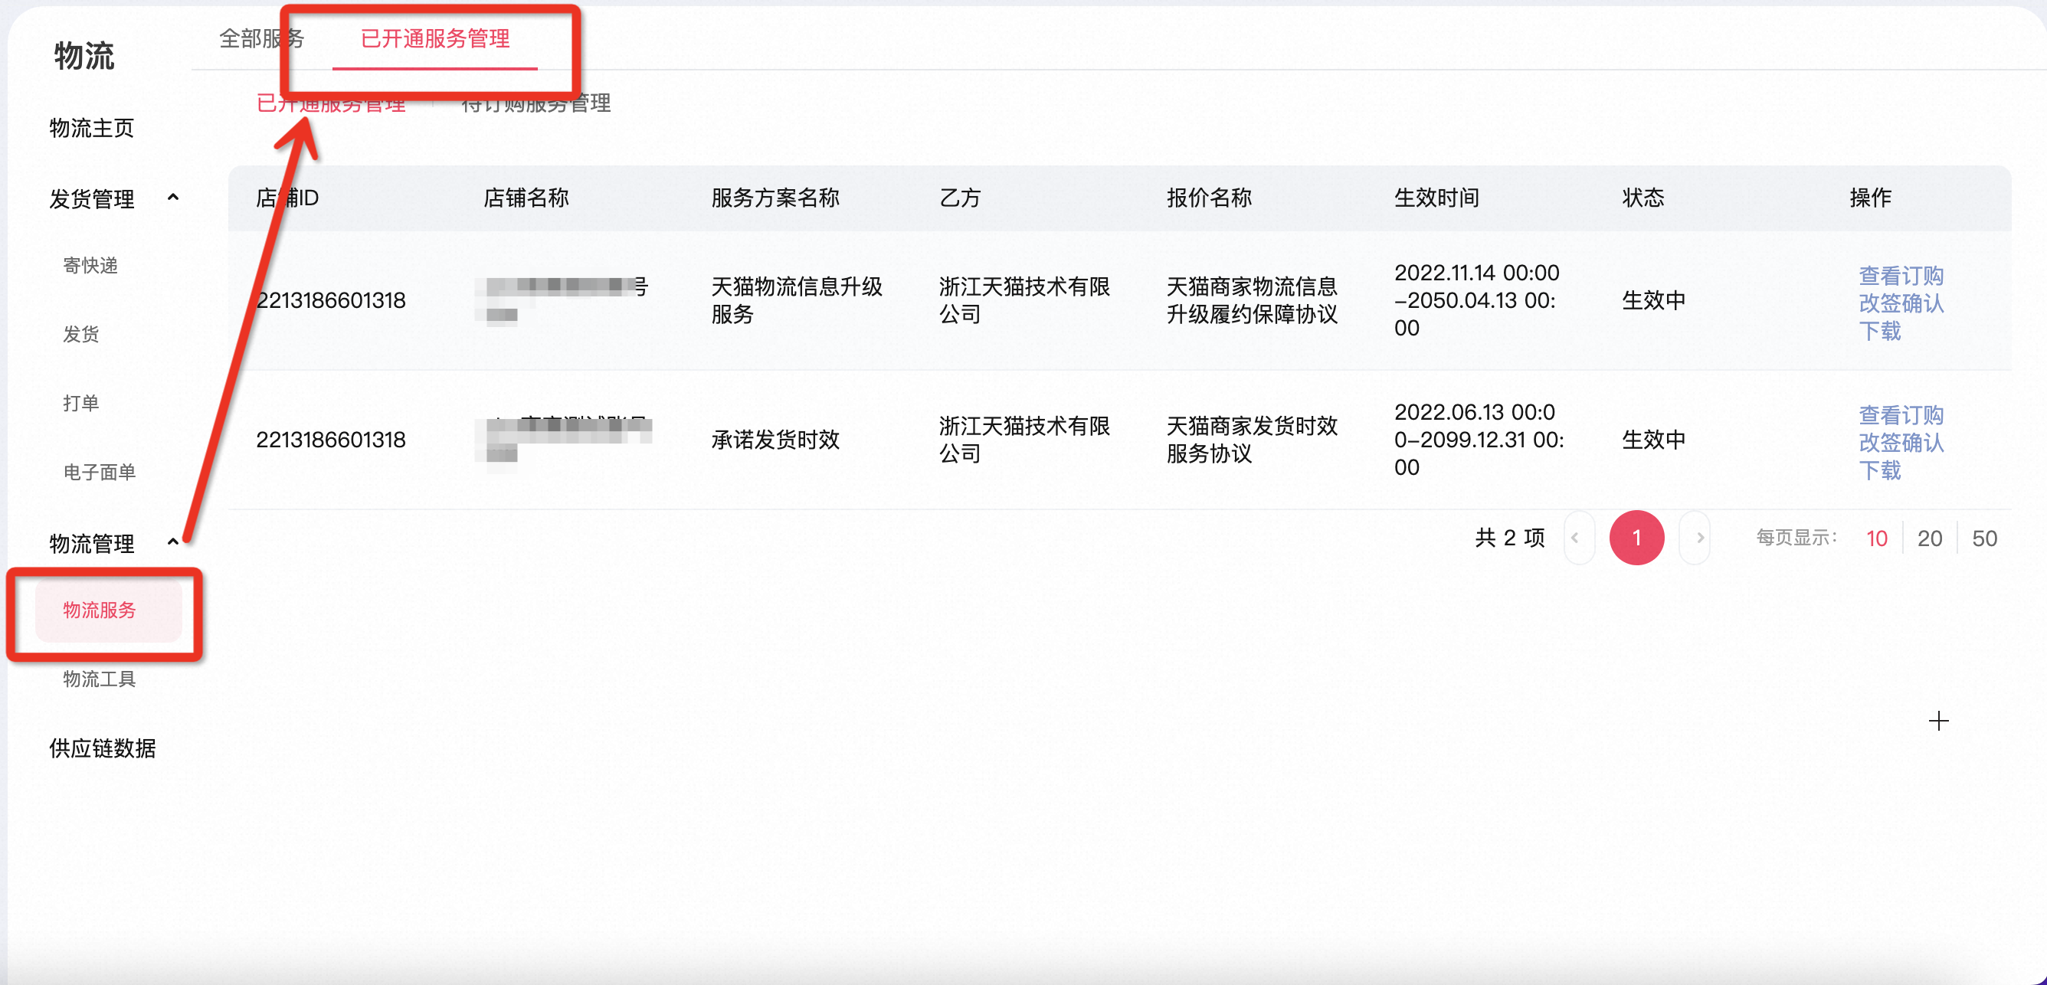The image size is (2047, 985).
Task: Open the 待订购服务管理 sub-tab
Action: click(535, 103)
